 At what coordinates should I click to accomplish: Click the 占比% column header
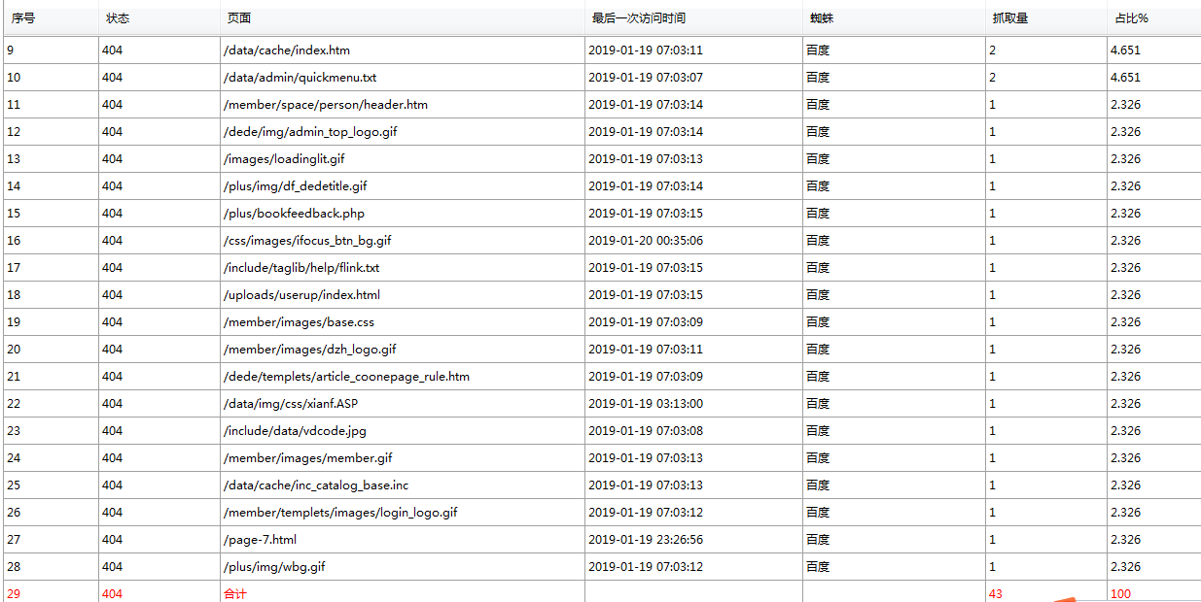coord(1131,18)
